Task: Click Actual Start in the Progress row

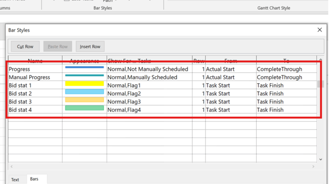Action: (x=231, y=69)
